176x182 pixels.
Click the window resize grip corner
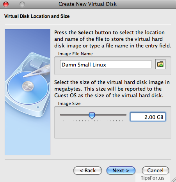coord(173,180)
